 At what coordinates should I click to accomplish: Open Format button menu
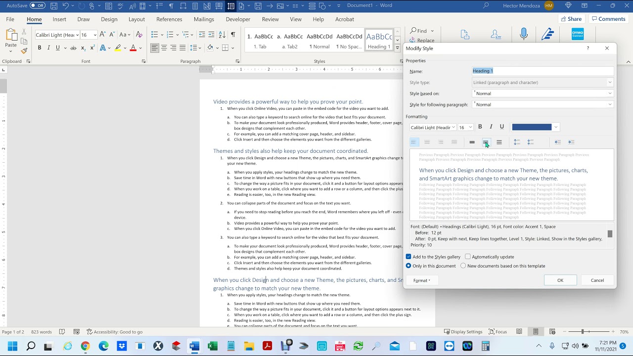422,280
